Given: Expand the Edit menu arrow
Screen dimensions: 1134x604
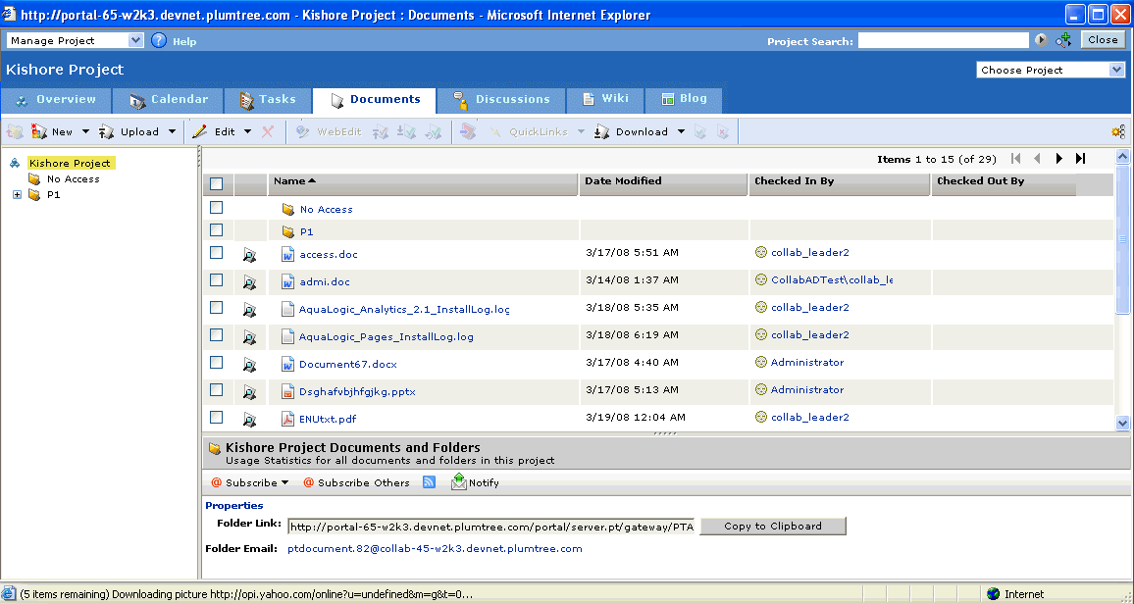Looking at the screenshot, I should pyautogui.click(x=247, y=131).
